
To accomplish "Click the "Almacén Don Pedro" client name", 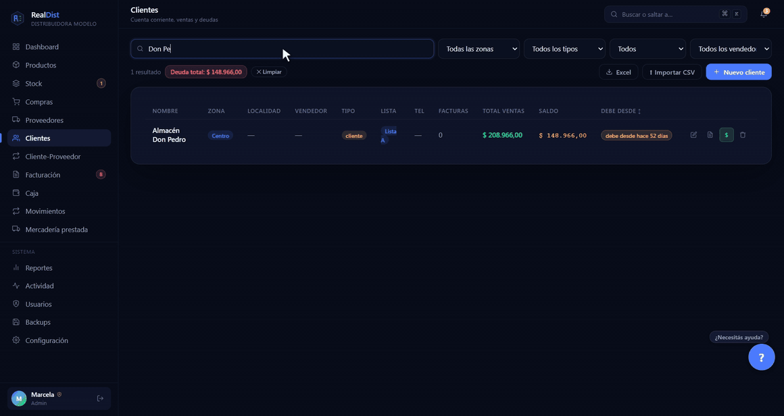I will click(x=169, y=135).
